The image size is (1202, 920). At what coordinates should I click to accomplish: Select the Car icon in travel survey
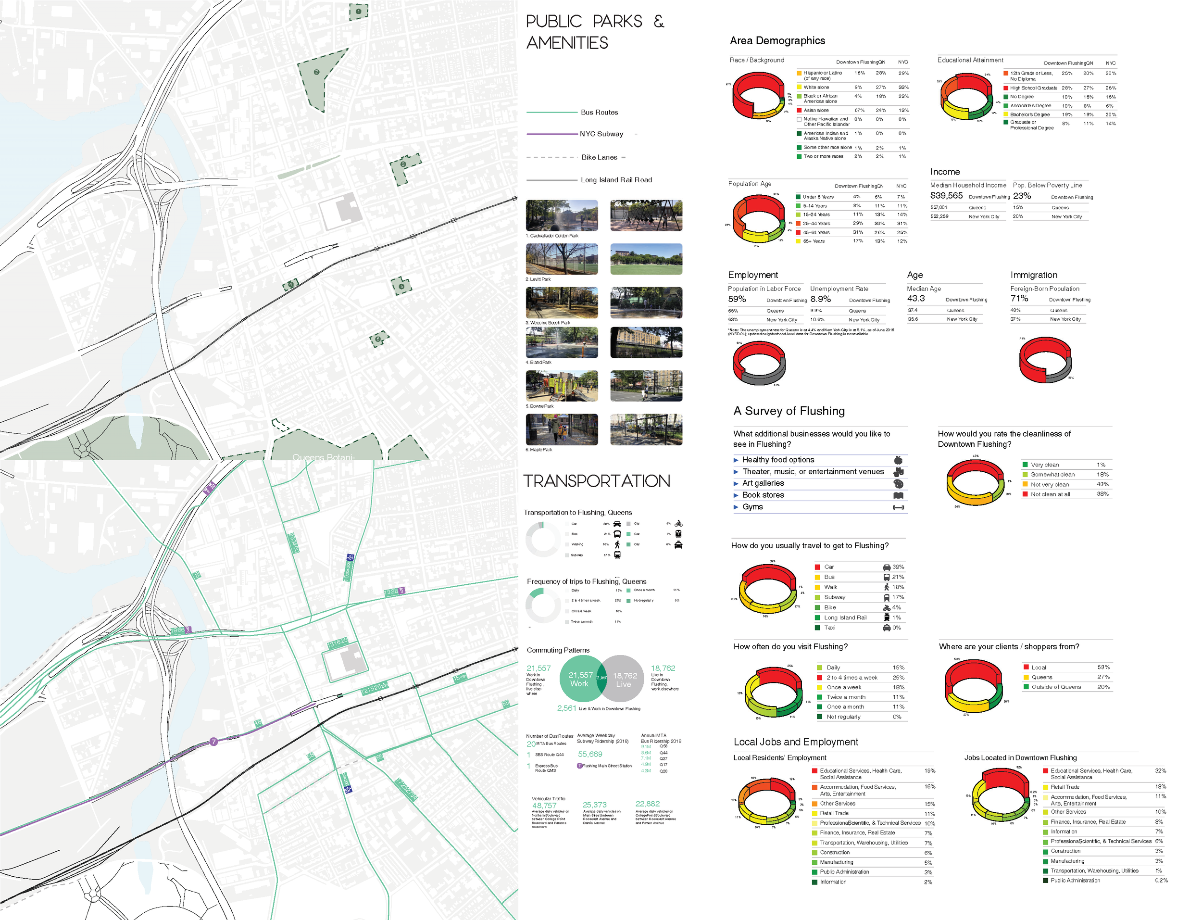pos(887,567)
